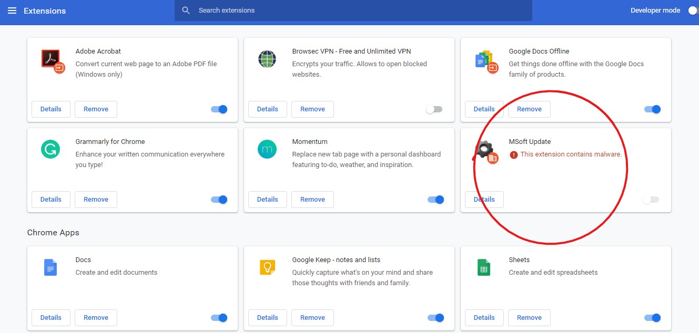Click the Chrome Apps section heading
This screenshot has height=333, width=699.
click(53, 233)
